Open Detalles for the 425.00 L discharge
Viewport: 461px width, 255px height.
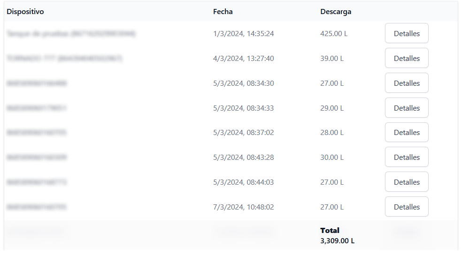(x=407, y=34)
